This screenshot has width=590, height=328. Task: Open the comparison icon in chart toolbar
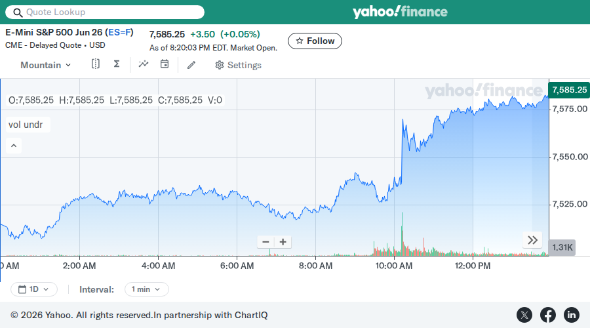[96, 64]
